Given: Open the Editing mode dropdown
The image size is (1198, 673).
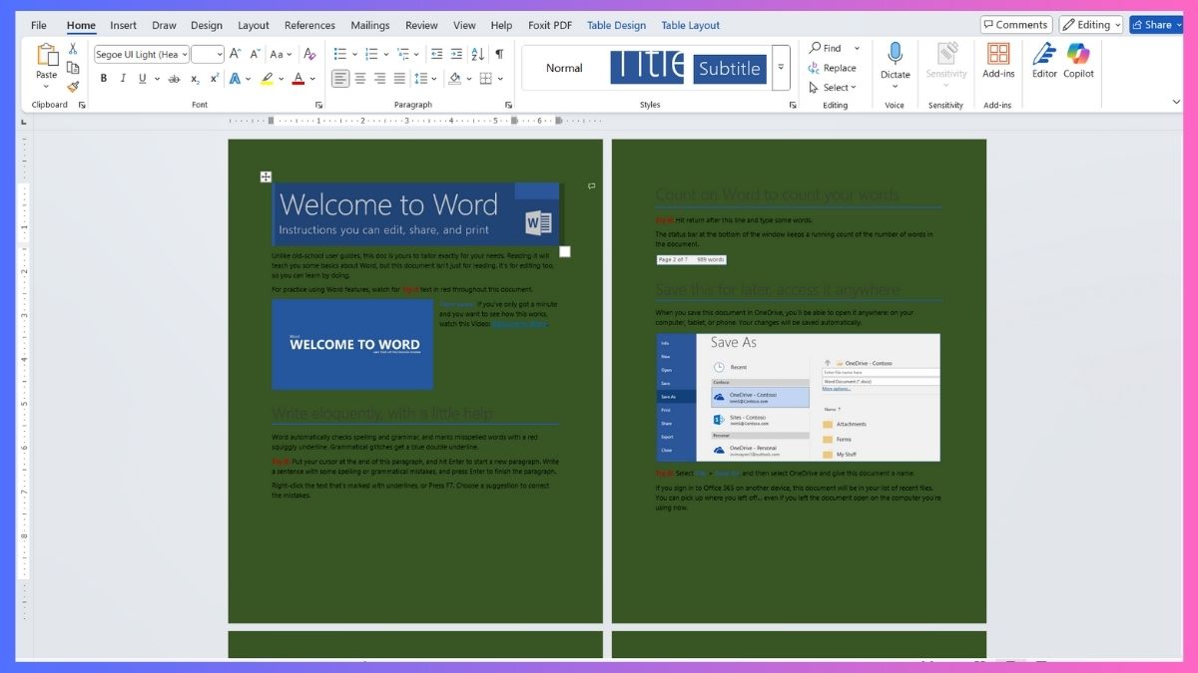Looking at the screenshot, I should [1091, 25].
